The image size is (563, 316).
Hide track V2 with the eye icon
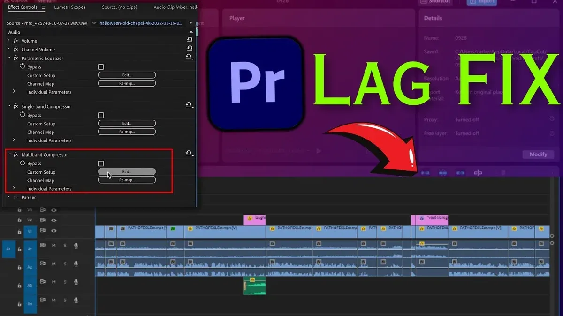pyautogui.click(x=54, y=220)
